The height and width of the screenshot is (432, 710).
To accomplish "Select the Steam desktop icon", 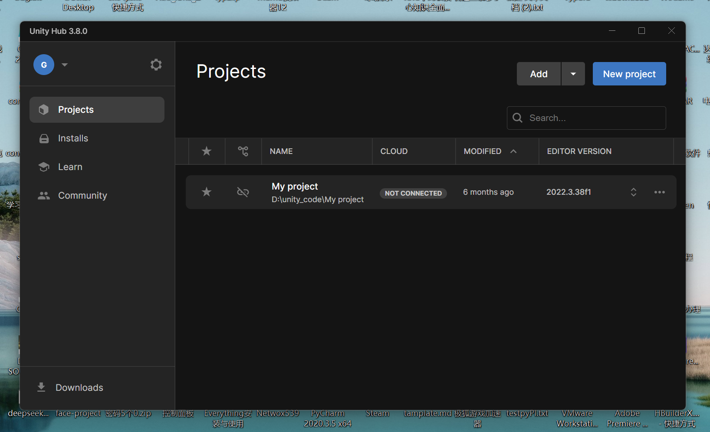I will (x=378, y=414).
